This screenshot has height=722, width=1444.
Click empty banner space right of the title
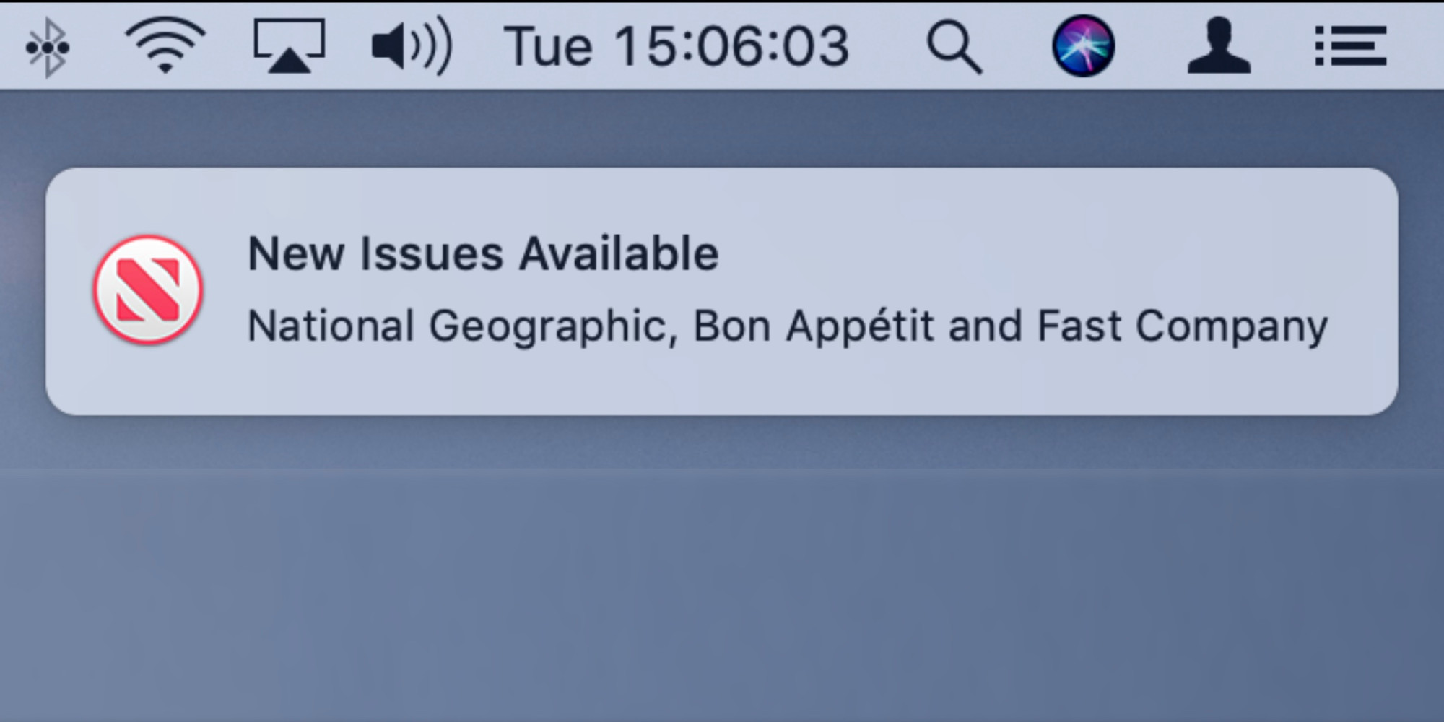coord(1047,253)
